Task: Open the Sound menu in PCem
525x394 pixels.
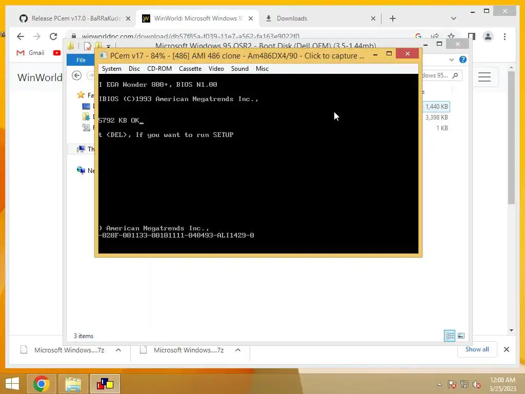Action: [x=240, y=69]
